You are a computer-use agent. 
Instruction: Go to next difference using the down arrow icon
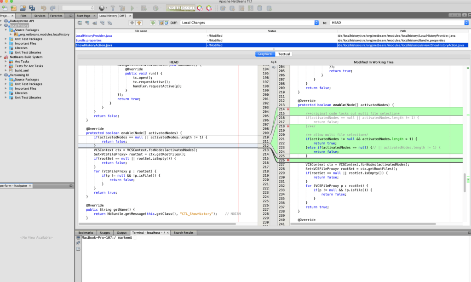pyautogui.click(x=132, y=22)
